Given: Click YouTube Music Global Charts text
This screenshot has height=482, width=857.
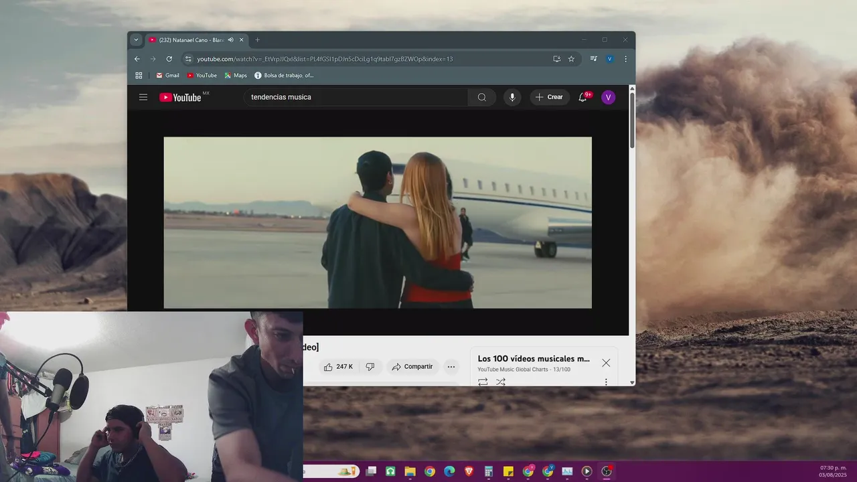Looking at the screenshot, I should [x=512, y=370].
